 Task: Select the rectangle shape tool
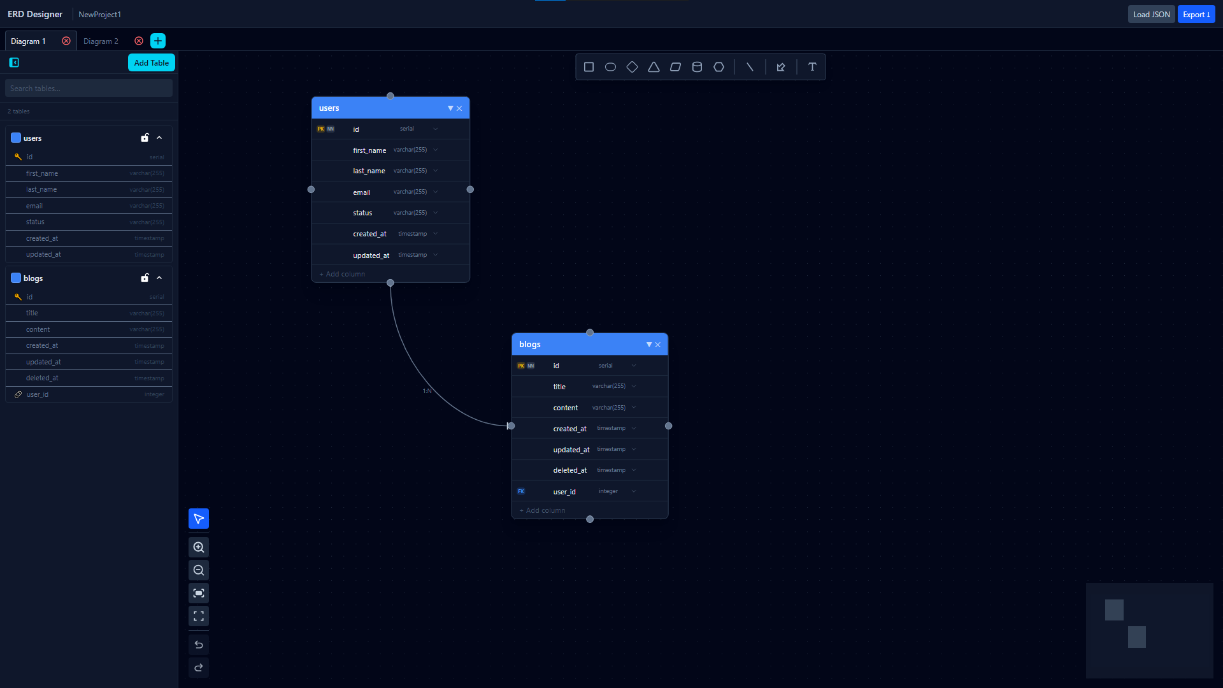589,67
